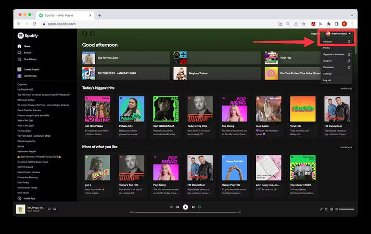The height and width of the screenshot is (234, 371).
Task: Click the now playing album cover
Action: tap(21, 209)
